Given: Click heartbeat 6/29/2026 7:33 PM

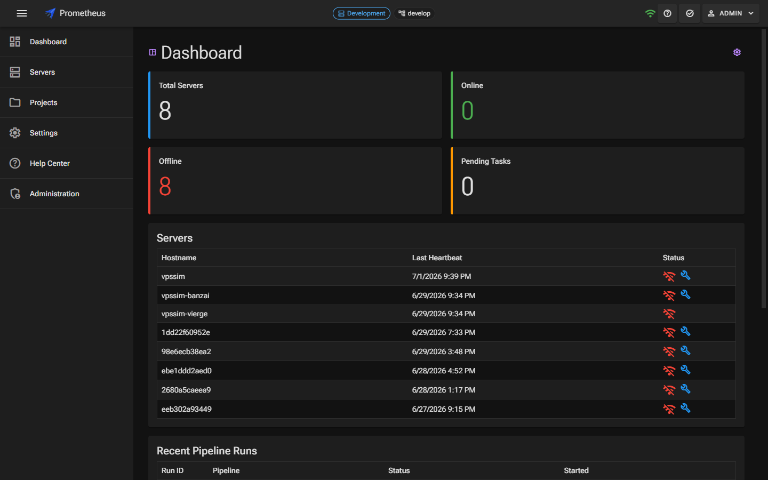Looking at the screenshot, I should (x=444, y=332).
